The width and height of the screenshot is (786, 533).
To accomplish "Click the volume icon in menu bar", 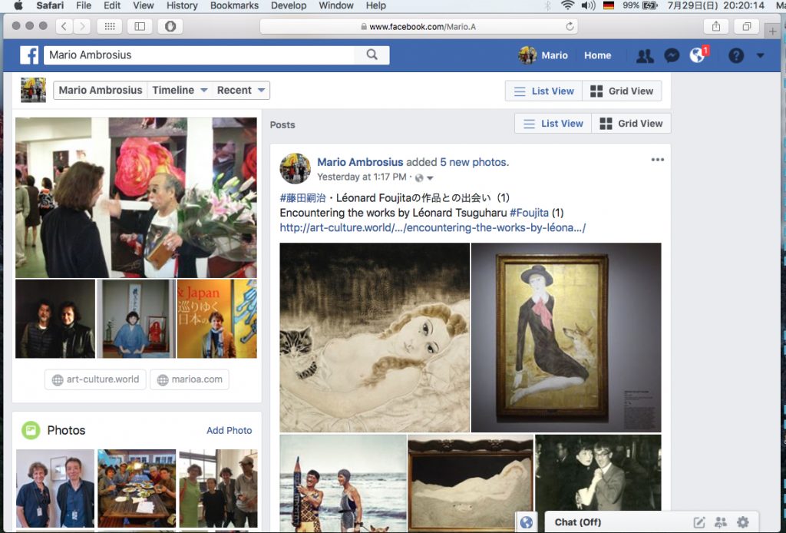I will [588, 5].
